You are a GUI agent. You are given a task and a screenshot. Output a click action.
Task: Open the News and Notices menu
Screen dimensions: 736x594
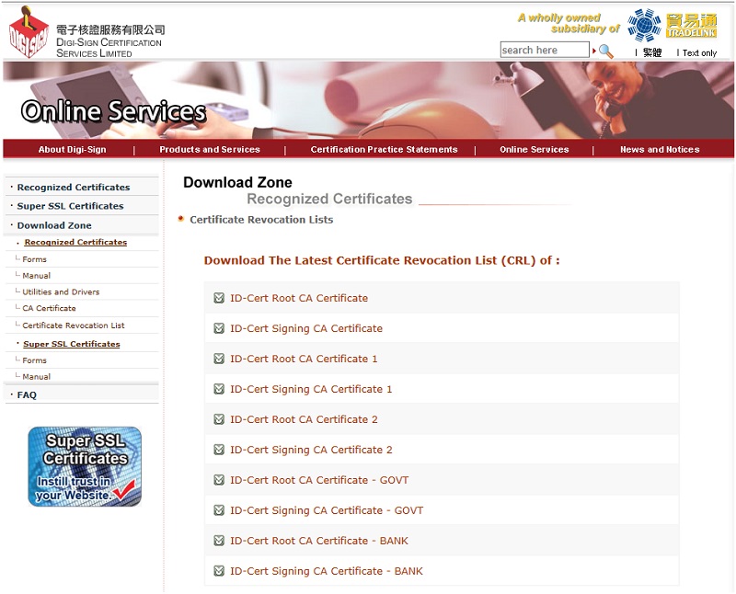660,148
